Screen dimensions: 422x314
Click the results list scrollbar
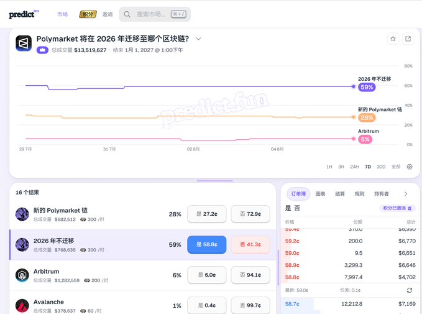[x=278, y=267]
